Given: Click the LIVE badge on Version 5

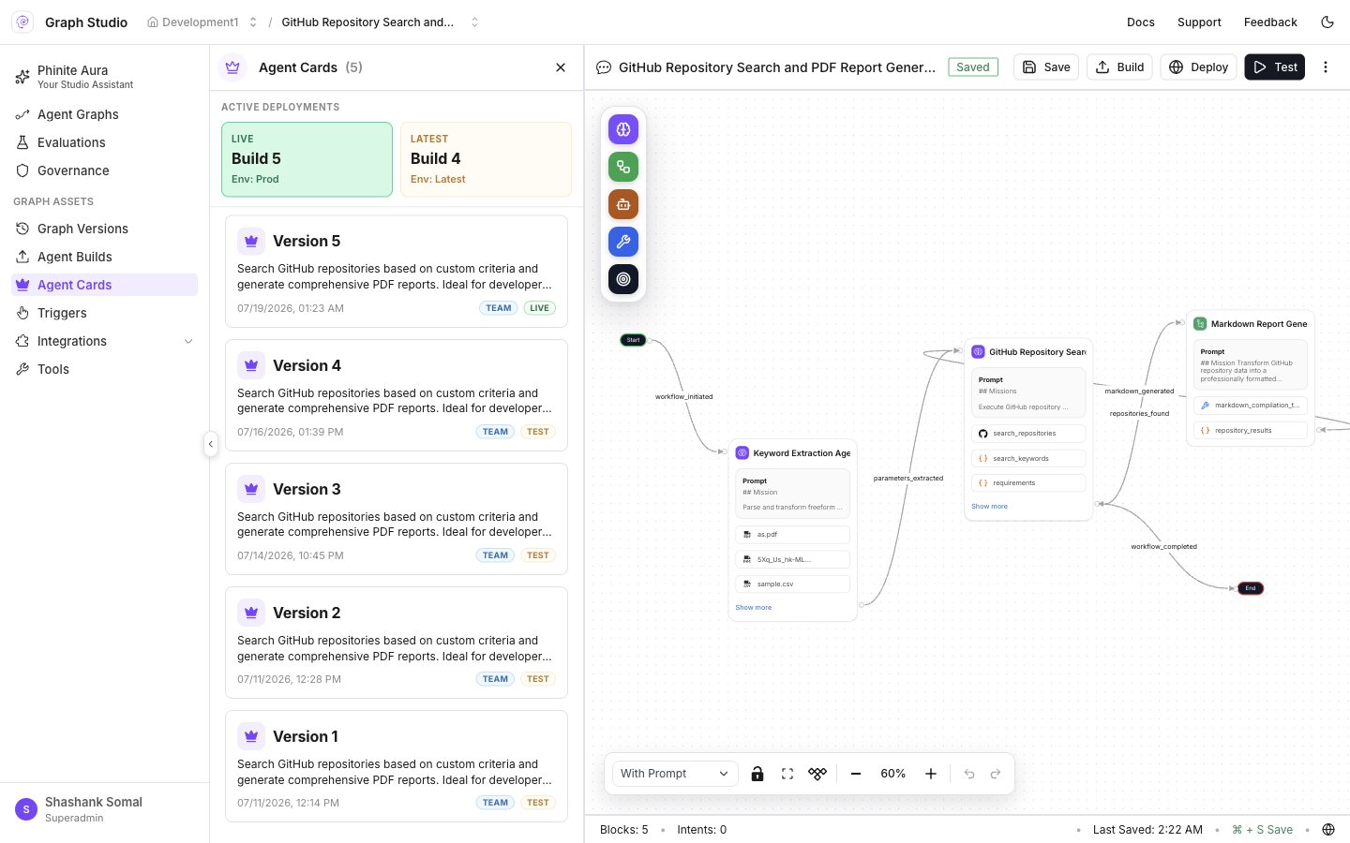Looking at the screenshot, I should click(x=539, y=308).
